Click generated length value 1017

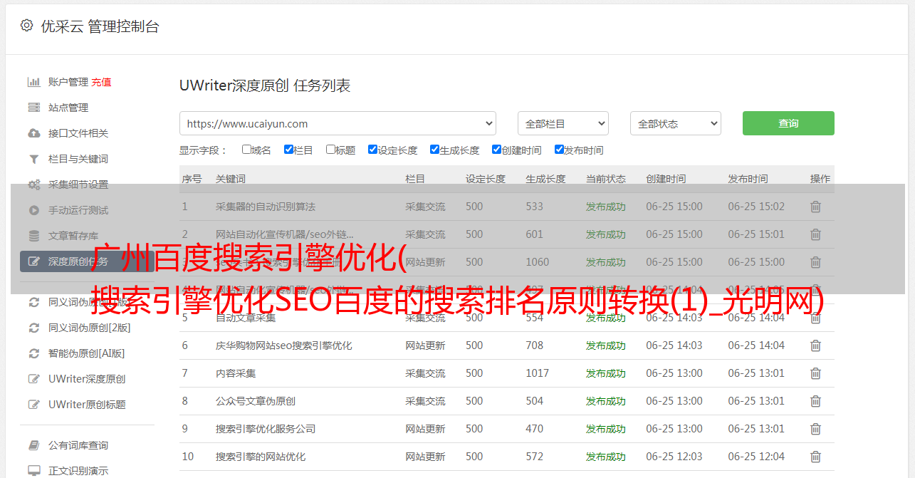coord(538,373)
